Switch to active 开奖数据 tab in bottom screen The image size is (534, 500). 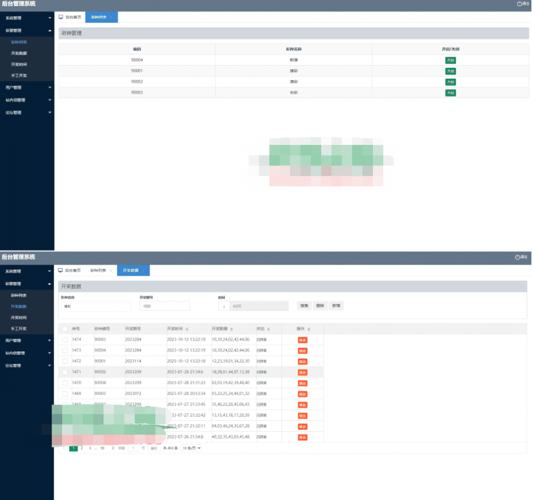click(133, 271)
